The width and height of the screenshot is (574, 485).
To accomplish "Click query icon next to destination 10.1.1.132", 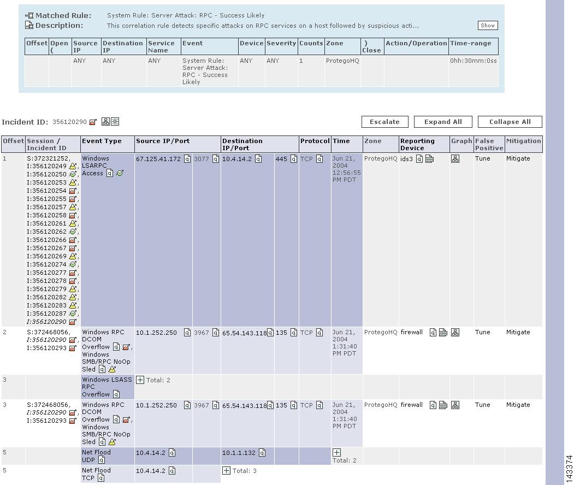I will 262,453.
